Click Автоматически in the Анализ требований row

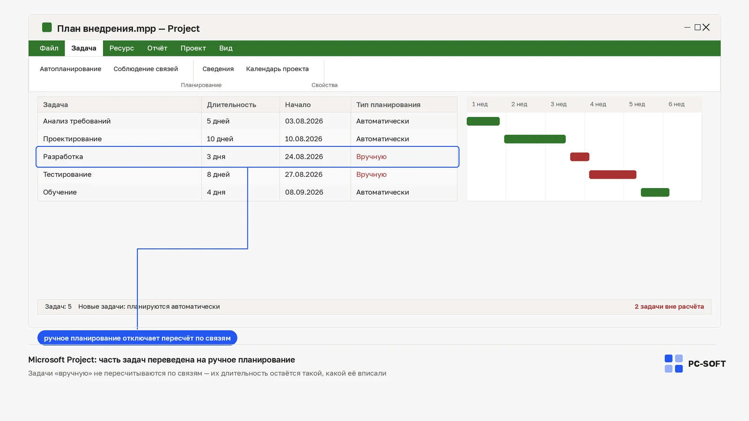(382, 121)
